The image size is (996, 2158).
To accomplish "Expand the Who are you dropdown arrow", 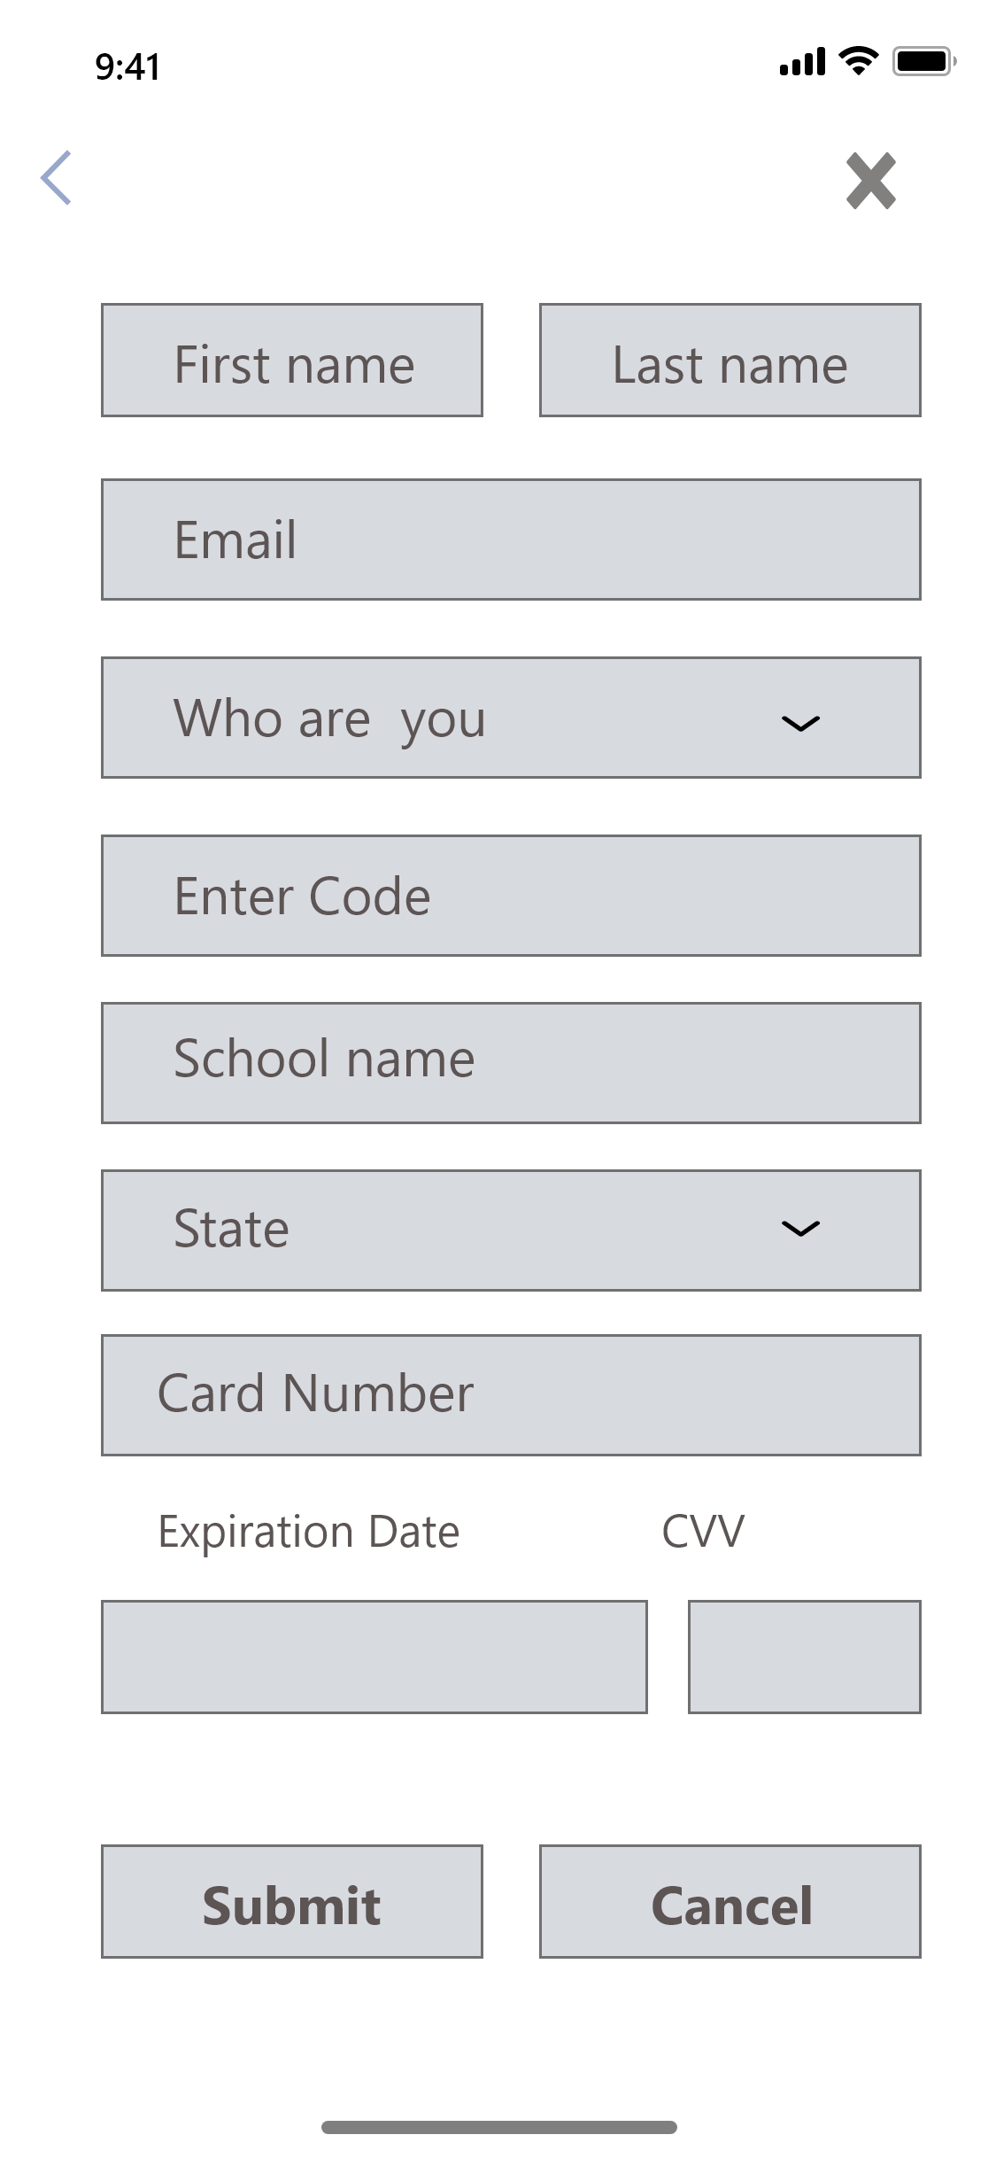I will tap(800, 724).
